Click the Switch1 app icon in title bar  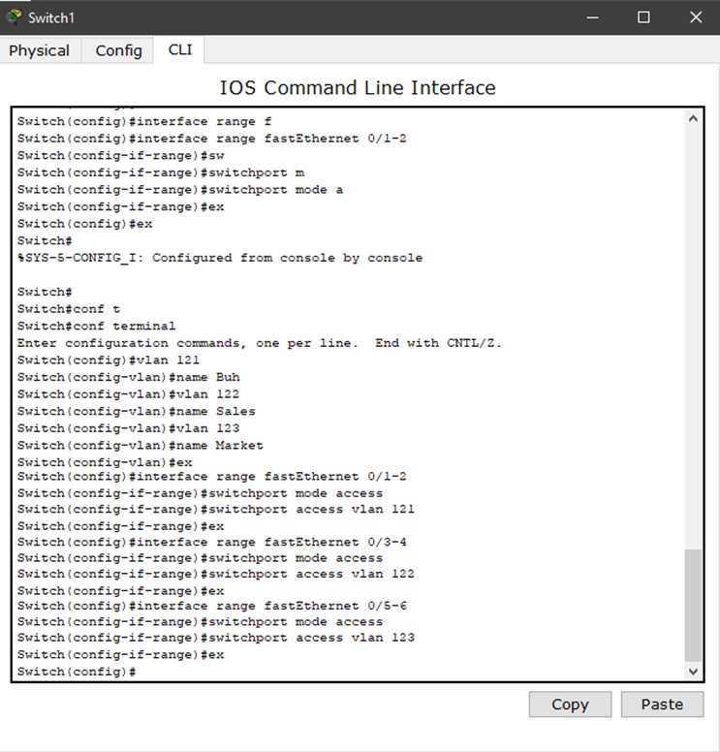14,17
